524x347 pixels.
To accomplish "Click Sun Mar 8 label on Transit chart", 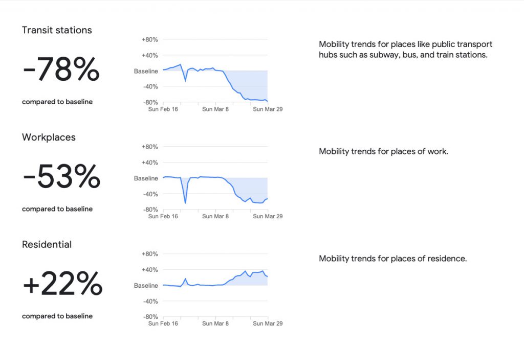I will tap(215, 109).
